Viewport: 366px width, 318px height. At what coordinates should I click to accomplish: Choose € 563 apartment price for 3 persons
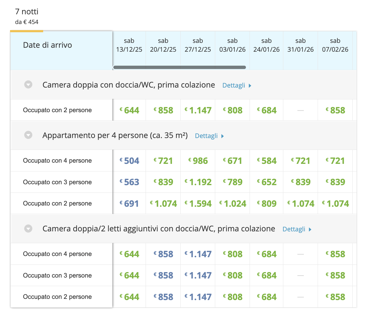coord(129,182)
